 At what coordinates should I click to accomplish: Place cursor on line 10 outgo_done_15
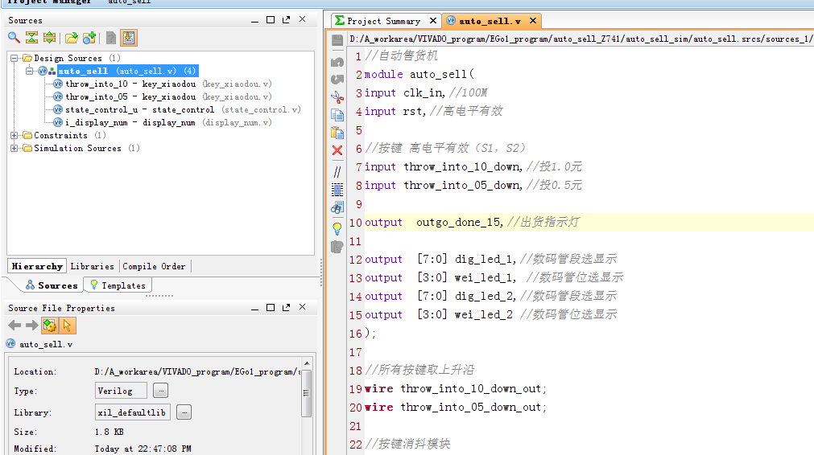(x=459, y=223)
